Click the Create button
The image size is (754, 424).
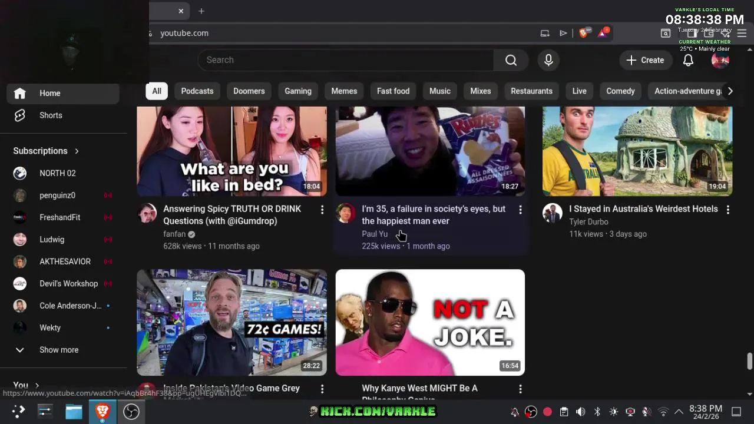[x=645, y=60]
